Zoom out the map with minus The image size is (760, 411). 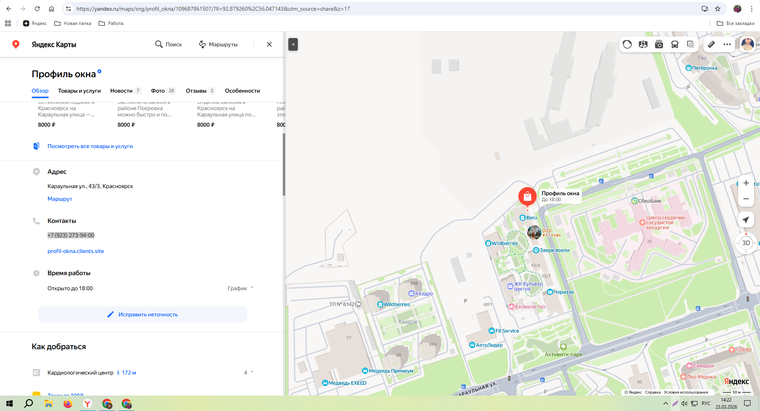coord(746,199)
